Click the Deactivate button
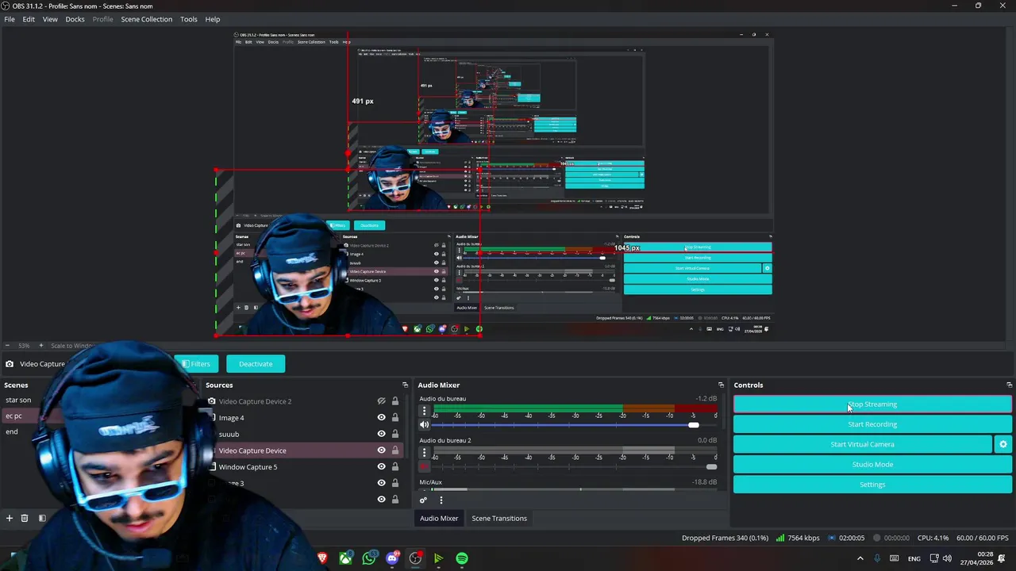Image resolution: width=1016 pixels, height=571 pixels. point(256,364)
